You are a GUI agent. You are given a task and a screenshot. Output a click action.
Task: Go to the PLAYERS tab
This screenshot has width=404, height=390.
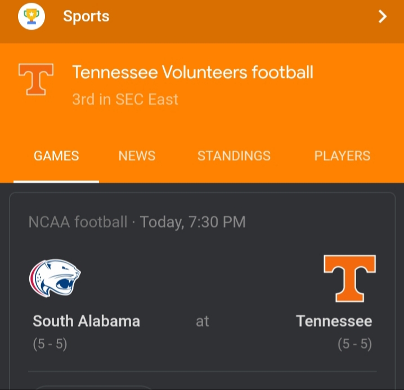342,156
